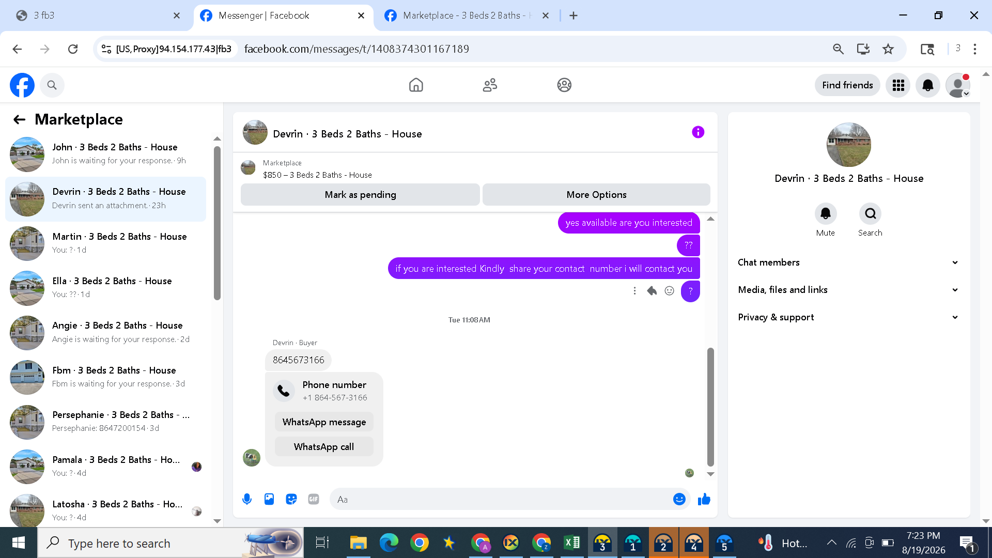Open the Facebook menu grid icon
992x558 pixels.
(898, 85)
